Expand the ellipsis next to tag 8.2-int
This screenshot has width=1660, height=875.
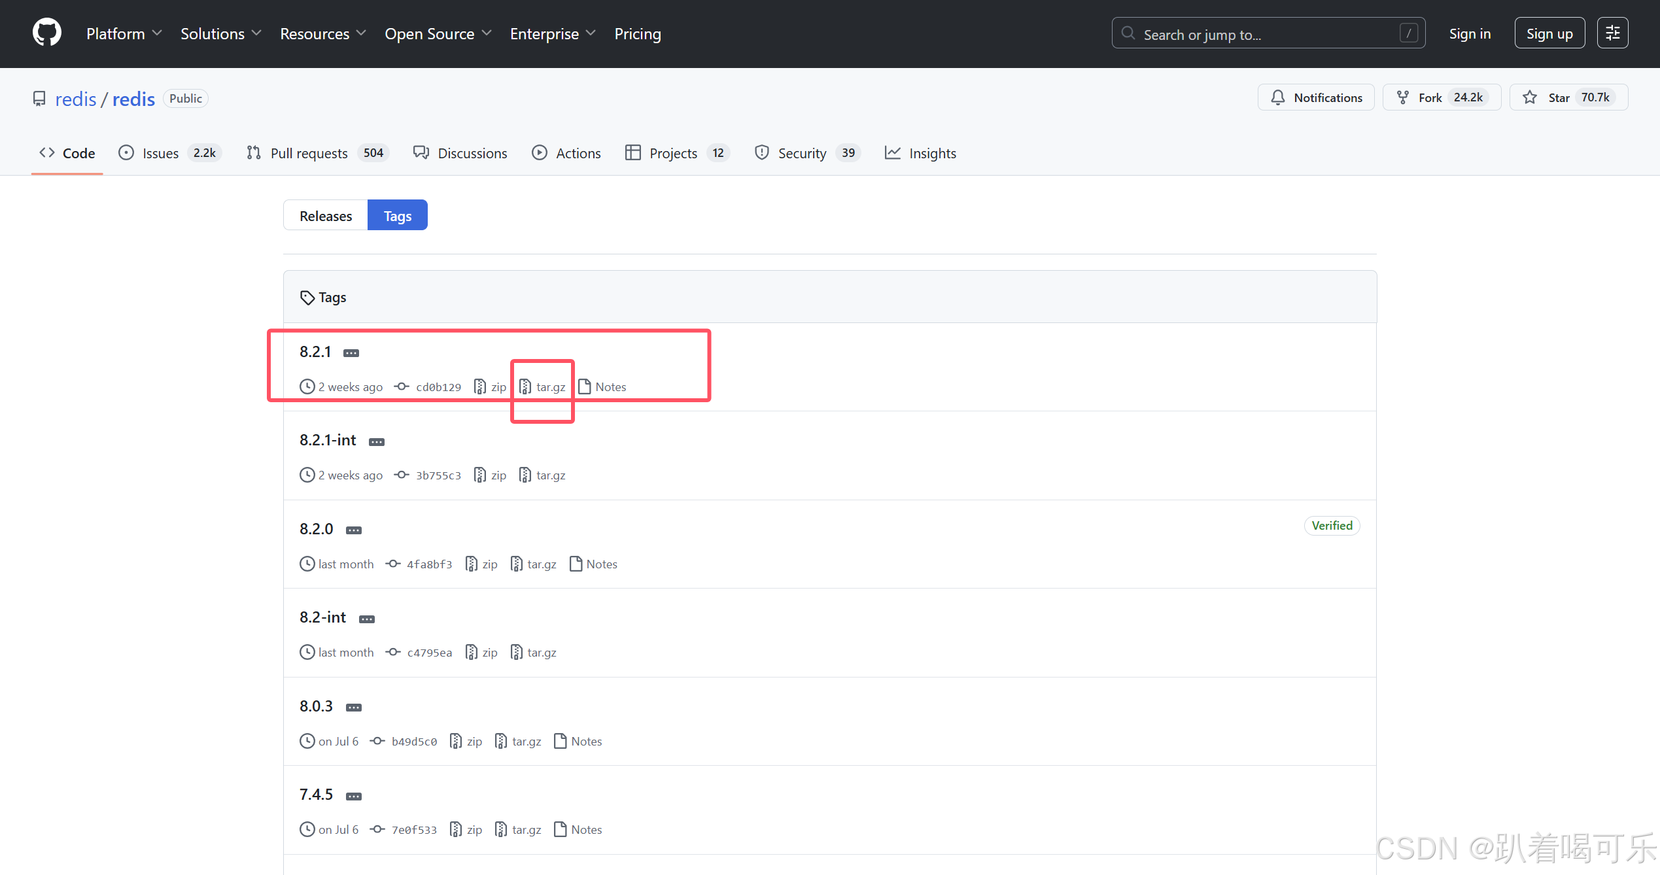click(367, 619)
